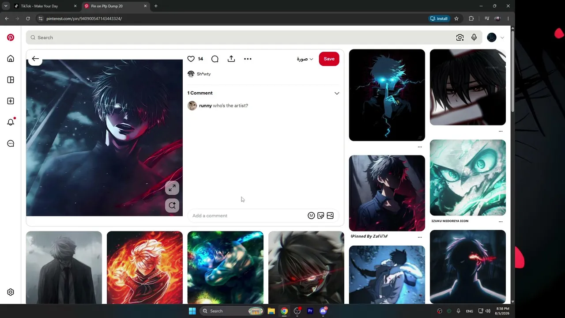Open the Create plus icon in sidebar
565x318 pixels.
point(11,101)
